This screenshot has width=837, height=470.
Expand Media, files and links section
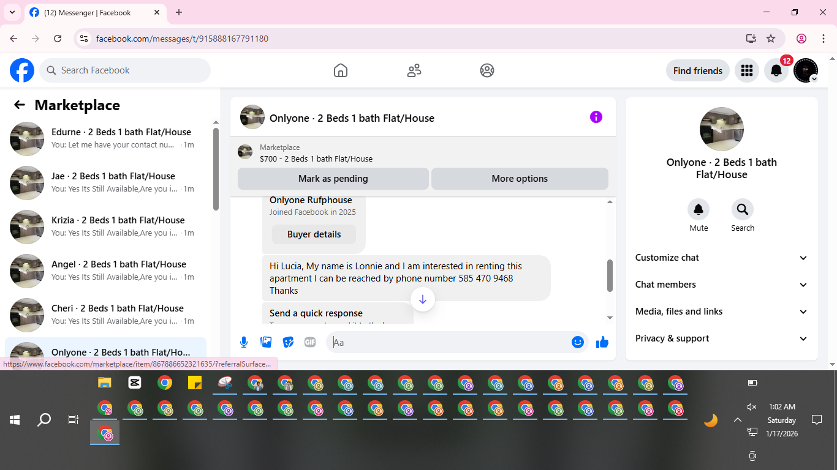(722, 311)
